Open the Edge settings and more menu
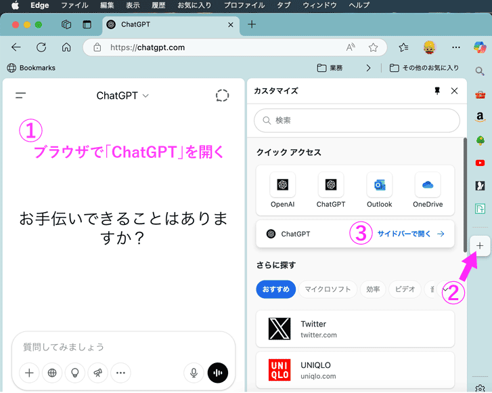Viewport: 492px width, 393px height. point(456,47)
